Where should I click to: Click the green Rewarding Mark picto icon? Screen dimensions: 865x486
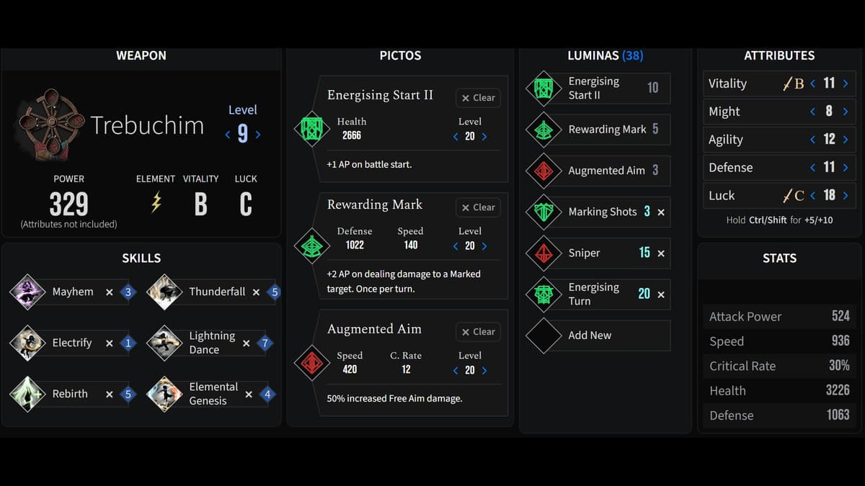[311, 246]
